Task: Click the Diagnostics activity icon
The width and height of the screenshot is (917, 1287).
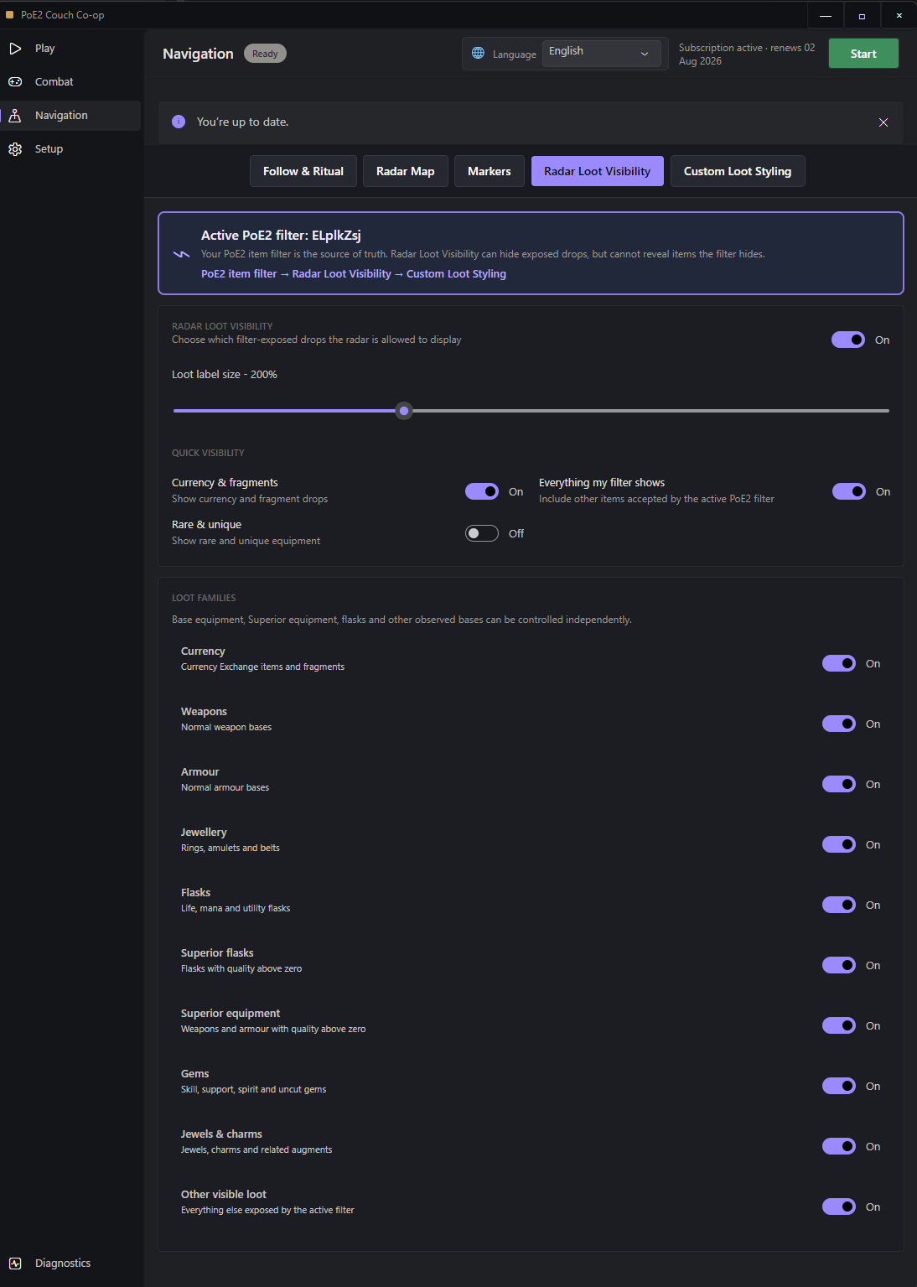Action: coord(15,1264)
